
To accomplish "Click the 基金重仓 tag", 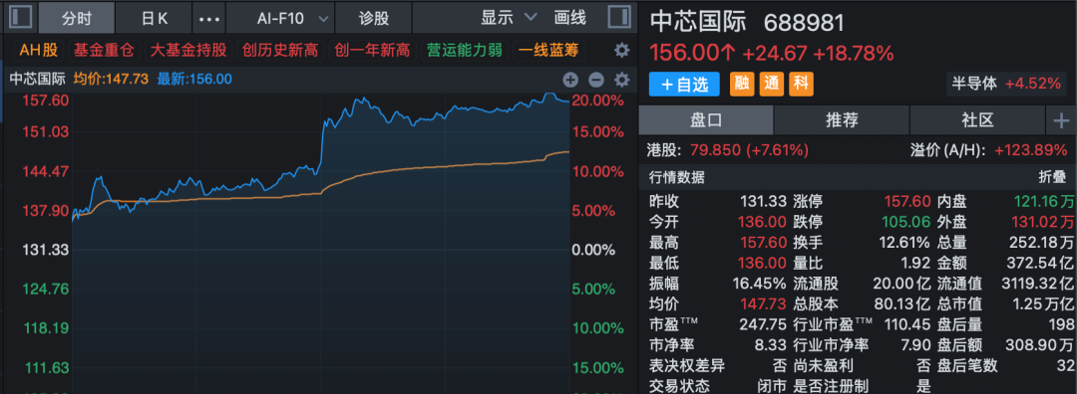I will (x=104, y=50).
